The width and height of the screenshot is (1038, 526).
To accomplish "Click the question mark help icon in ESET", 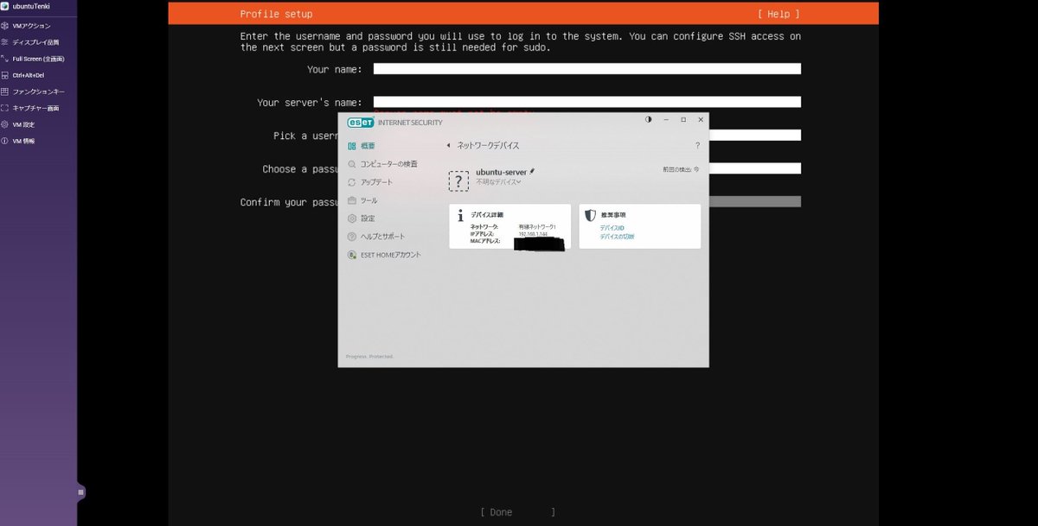I will point(697,145).
